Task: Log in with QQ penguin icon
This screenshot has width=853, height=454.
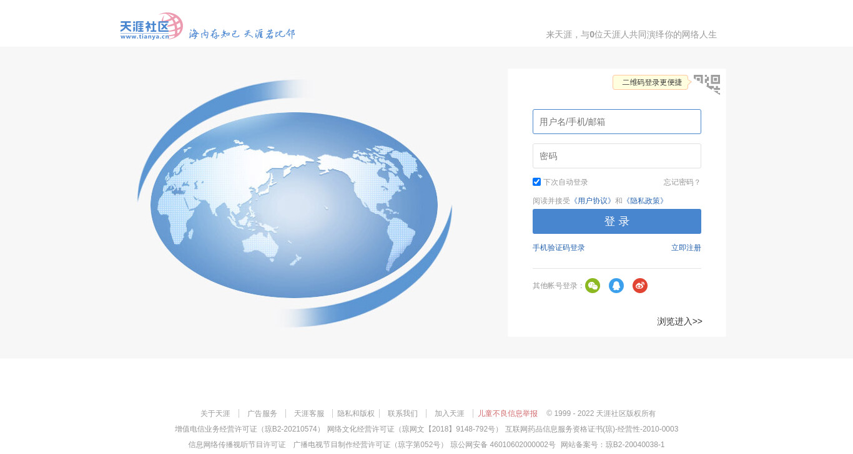Action: (x=616, y=286)
